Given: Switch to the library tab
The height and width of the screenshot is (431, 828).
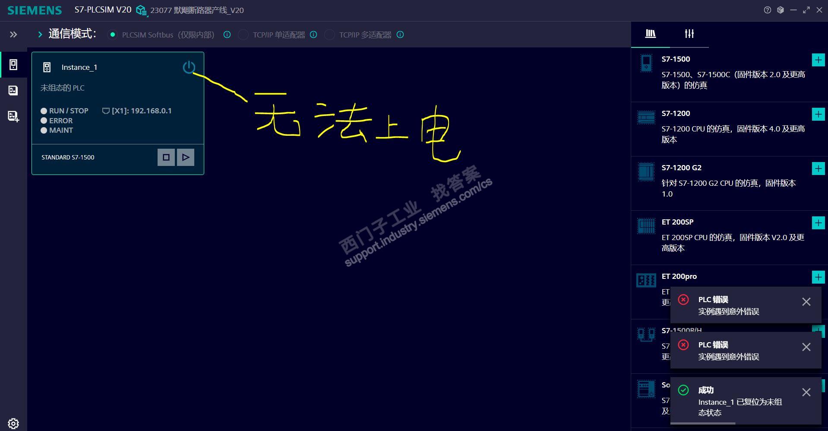Looking at the screenshot, I should coord(651,34).
